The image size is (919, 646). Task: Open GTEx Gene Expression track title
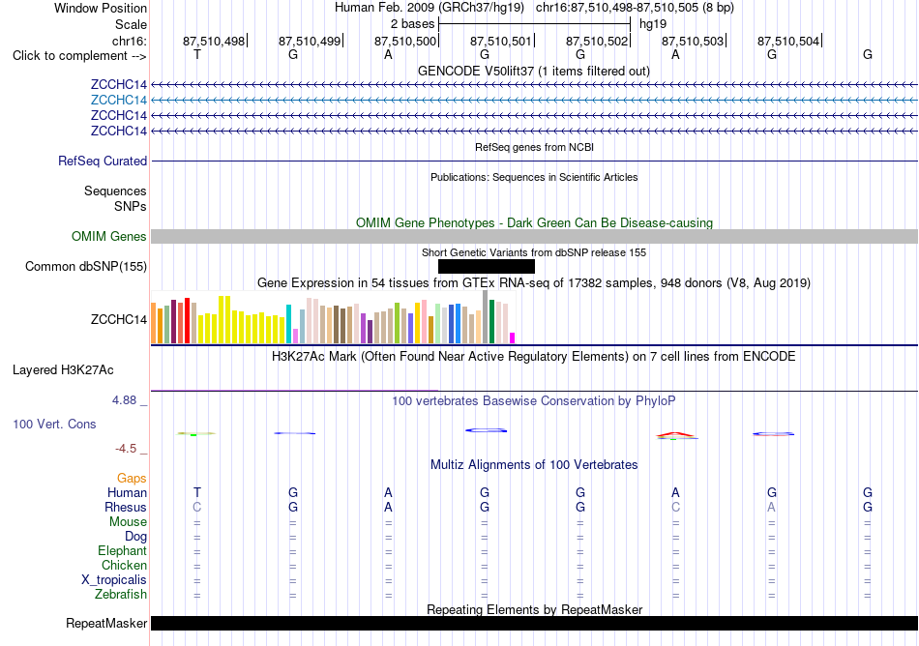[534, 283]
